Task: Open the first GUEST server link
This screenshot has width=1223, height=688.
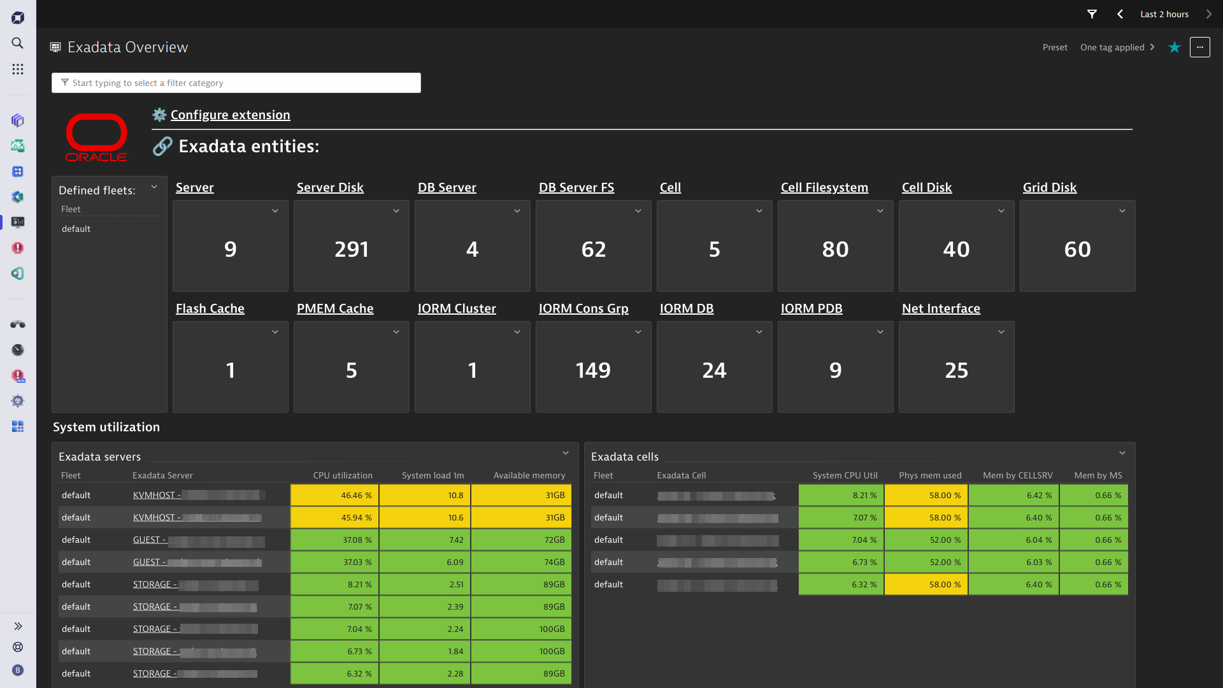Action: pos(199,540)
